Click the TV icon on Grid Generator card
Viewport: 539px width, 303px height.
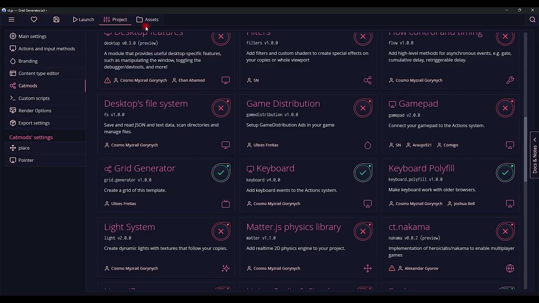226,204
